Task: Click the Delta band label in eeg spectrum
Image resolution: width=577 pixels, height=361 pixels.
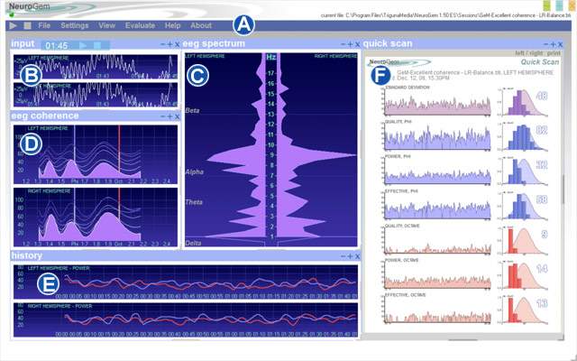Action: 193,243
